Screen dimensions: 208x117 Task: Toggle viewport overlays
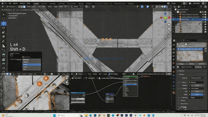(148, 7)
